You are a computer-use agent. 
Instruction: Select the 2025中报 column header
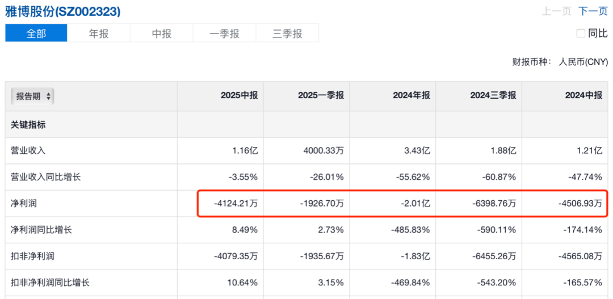coord(239,96)
